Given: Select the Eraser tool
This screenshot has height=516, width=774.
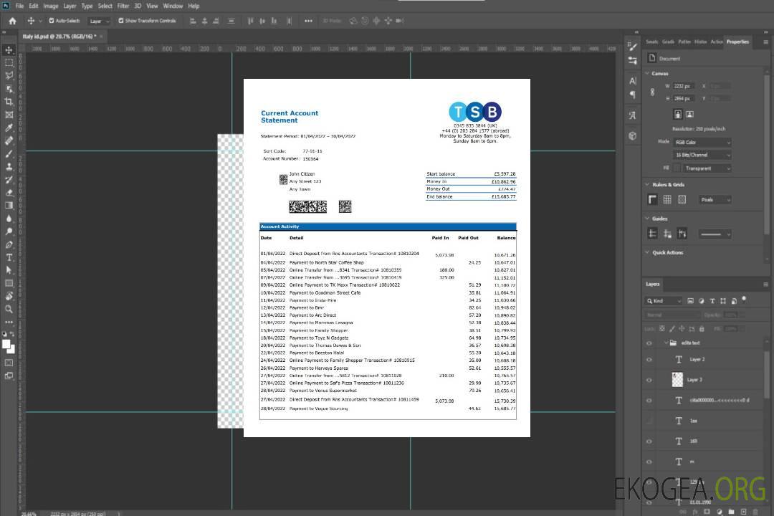Looking at the screenshot, I should (9, 193).
